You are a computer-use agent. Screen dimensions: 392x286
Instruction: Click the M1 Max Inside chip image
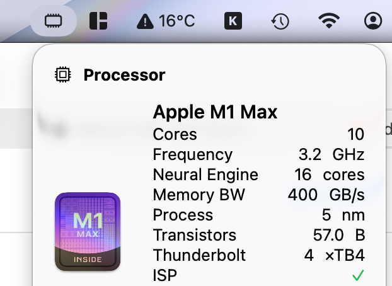click(88, 232)
